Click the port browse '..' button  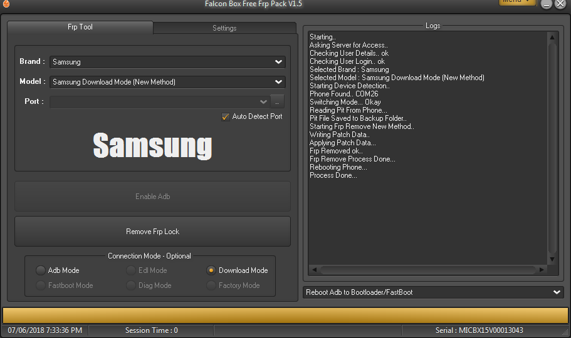(277, 101)
